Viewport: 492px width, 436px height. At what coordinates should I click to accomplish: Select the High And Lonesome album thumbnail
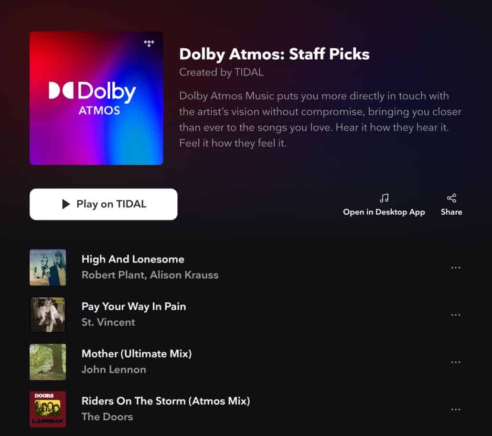(48, 268)
